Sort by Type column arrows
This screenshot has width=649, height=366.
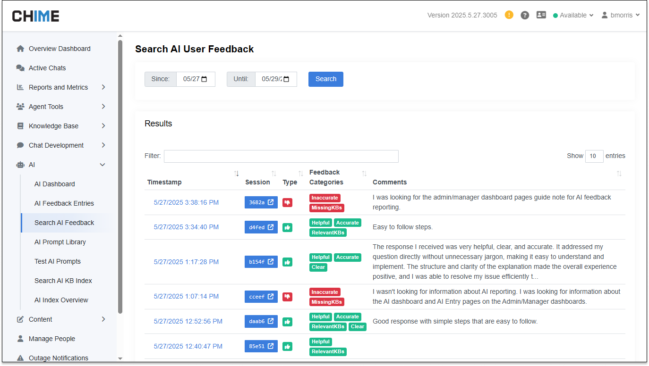301,174
